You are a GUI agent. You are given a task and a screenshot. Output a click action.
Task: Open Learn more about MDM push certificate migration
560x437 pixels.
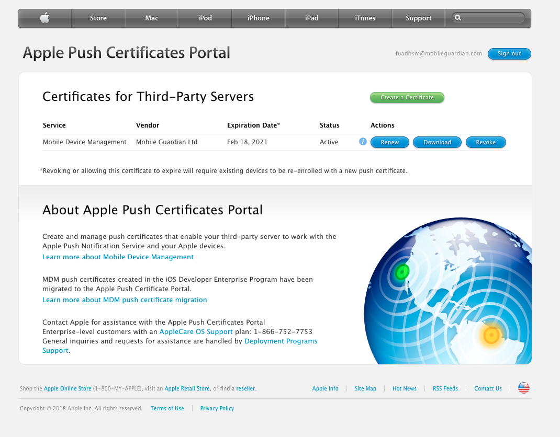[125, 300]
